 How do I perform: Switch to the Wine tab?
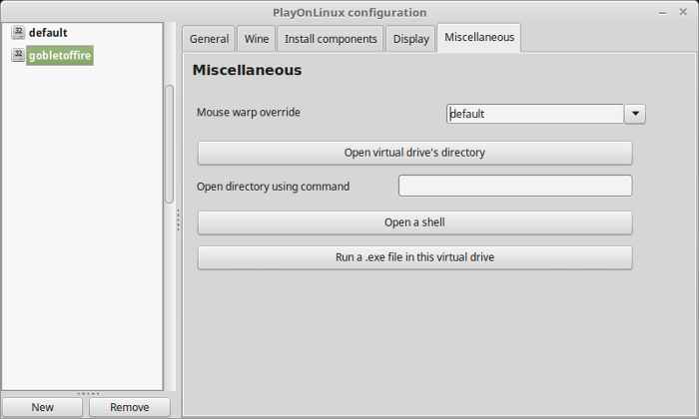point(257,39)
